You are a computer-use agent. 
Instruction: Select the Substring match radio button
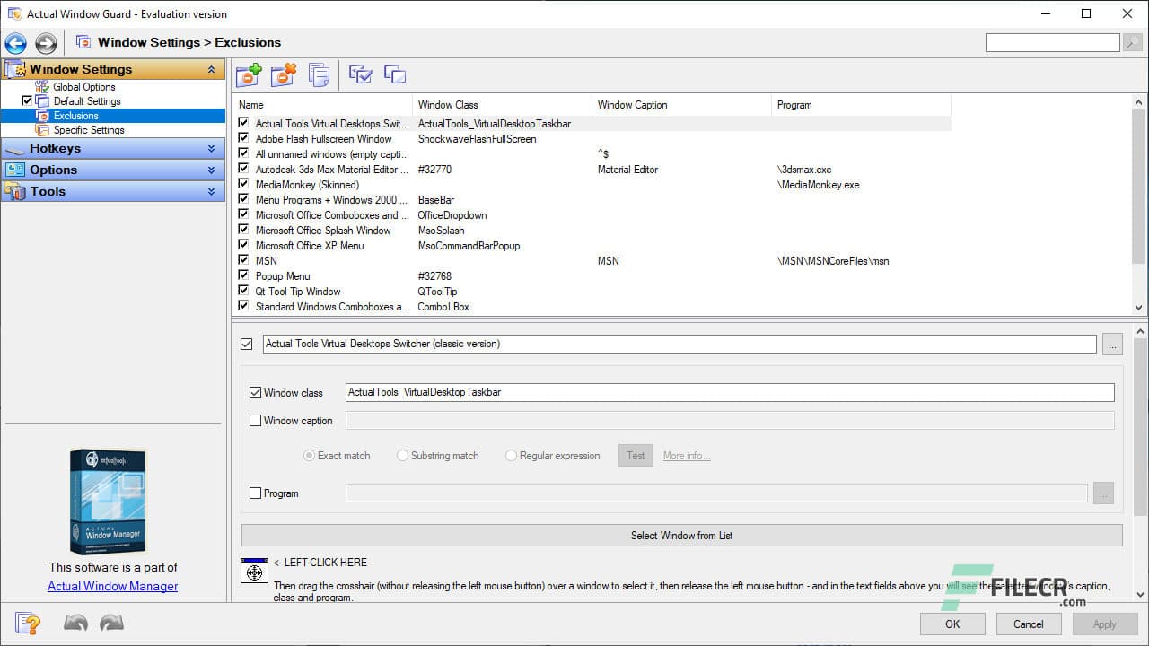[402, 455]
